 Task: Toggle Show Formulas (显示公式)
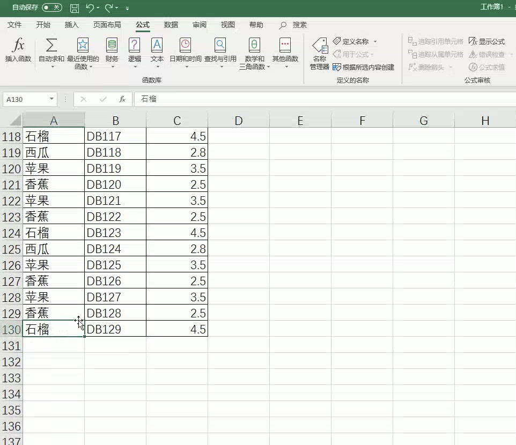[486, 41]
